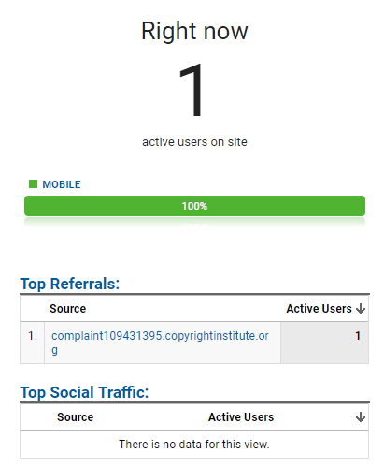Open the Top Referrals heading link
This screenshot has height=467, width=384.
tap(70, 284)
